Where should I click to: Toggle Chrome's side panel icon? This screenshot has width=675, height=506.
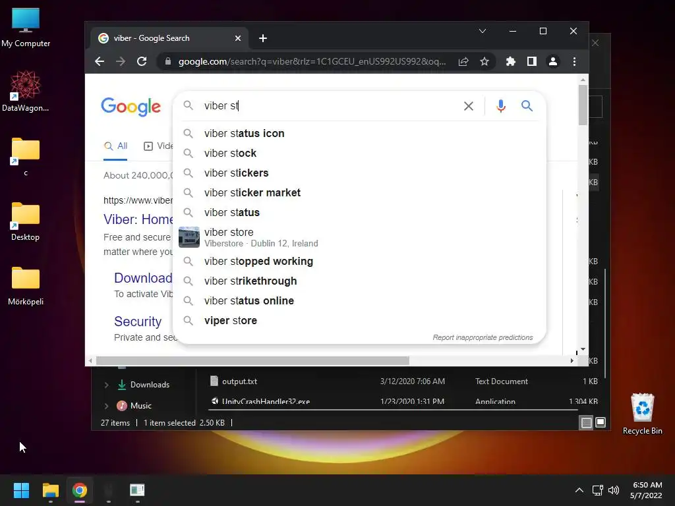[x=532, y=61]
